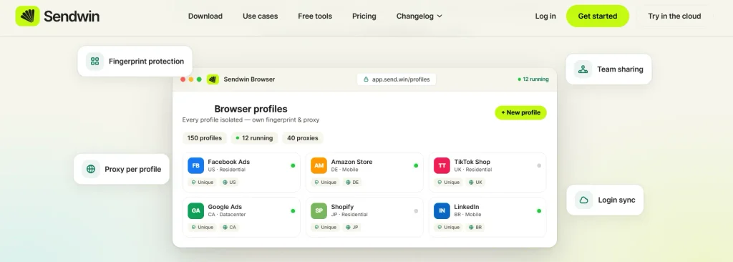
Task: Click the TT TikTok Shop avatar icon
Action: 442,165
